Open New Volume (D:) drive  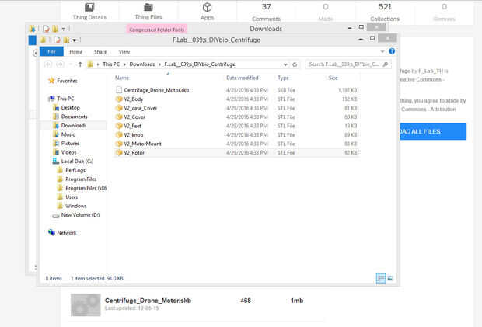point(80,215)
